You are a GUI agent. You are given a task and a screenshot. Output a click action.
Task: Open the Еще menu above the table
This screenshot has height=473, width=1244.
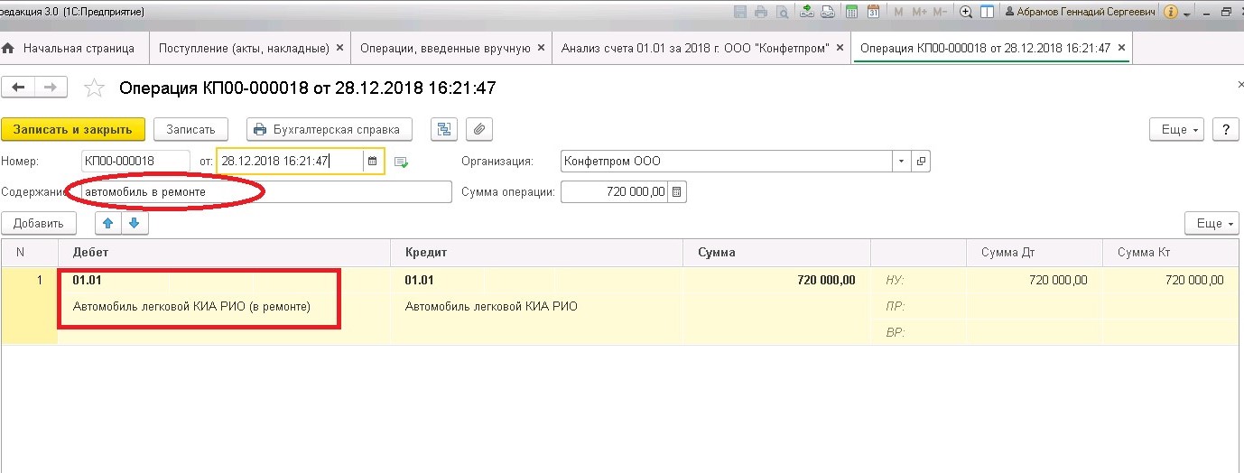pyautogui.click(x=1212, y=223)
